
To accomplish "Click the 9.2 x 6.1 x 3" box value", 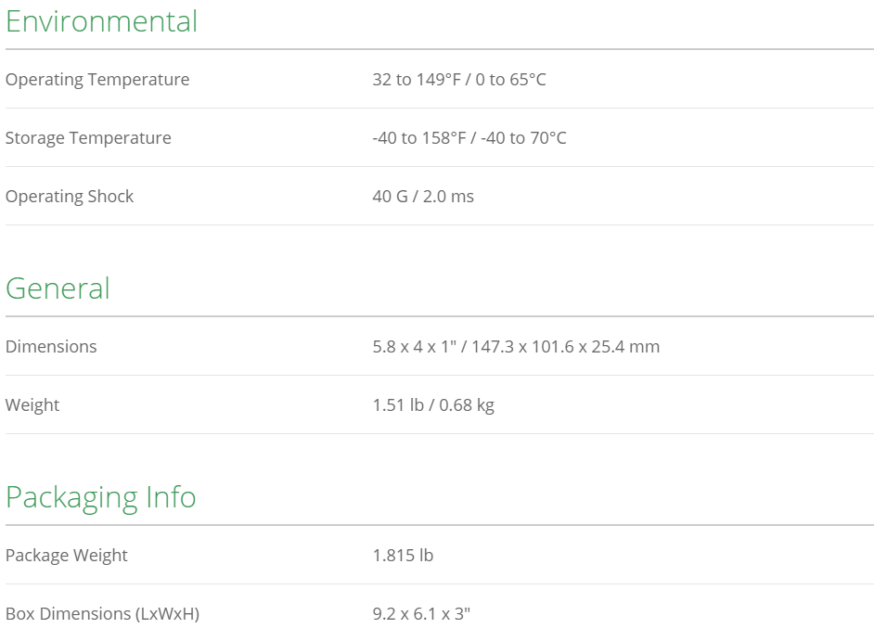I will [421, 614].
